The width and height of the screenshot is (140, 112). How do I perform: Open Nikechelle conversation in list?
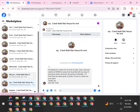[19, 68]
